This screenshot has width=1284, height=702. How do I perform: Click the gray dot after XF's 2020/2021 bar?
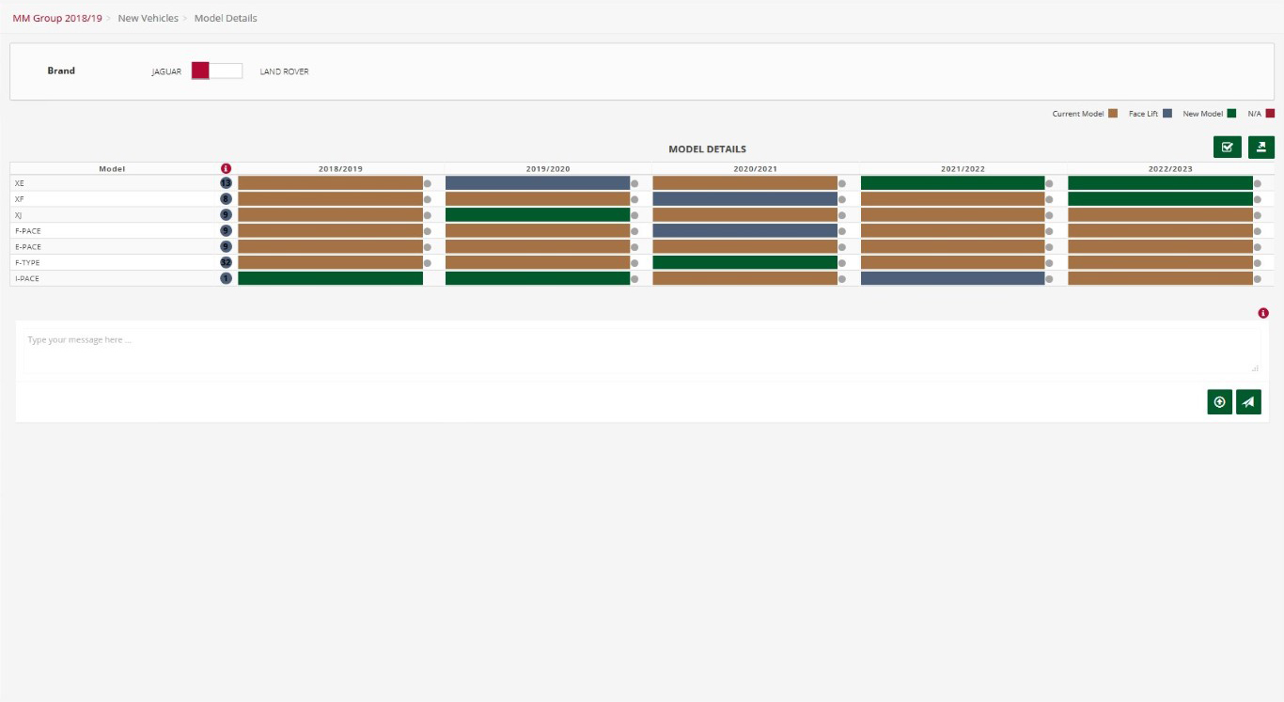[x=842, y=200]
